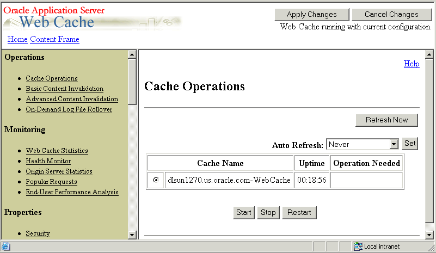Click the Local intranet status text
The height and width of the screenshot is (253, 436).
(382, 246)
